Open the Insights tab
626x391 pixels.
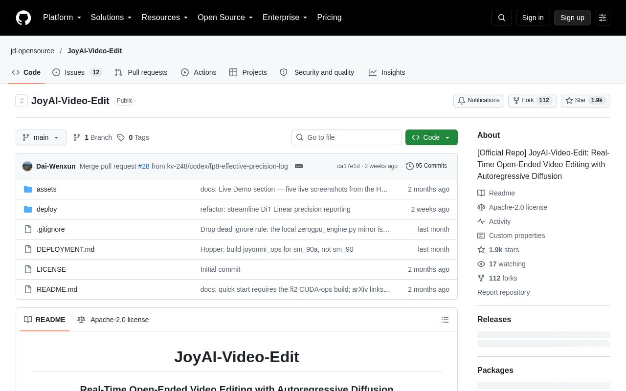pos(387,72)
